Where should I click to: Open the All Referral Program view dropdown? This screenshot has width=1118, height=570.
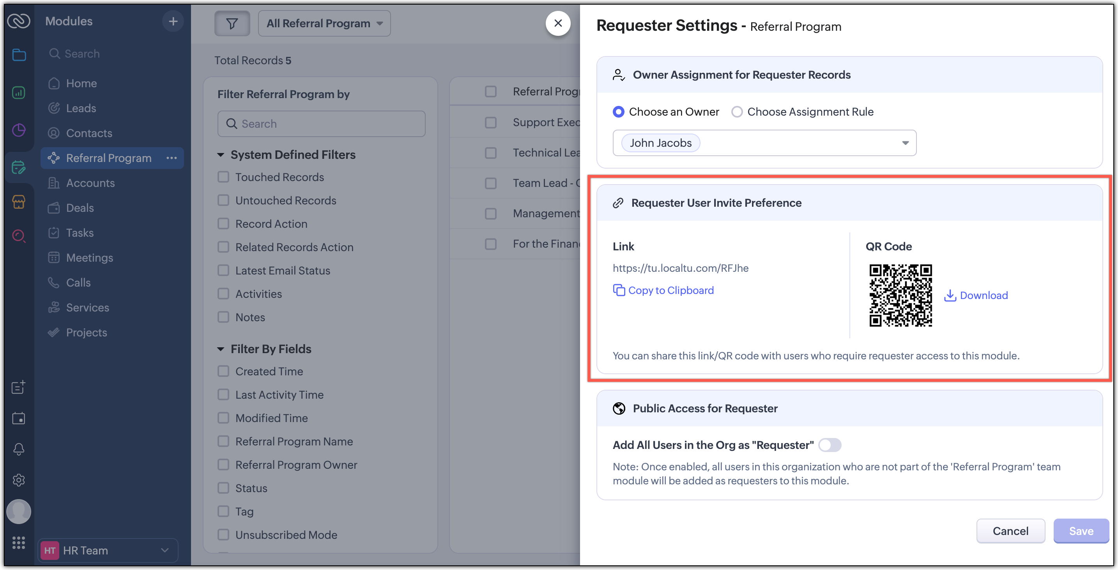[324, 23]
